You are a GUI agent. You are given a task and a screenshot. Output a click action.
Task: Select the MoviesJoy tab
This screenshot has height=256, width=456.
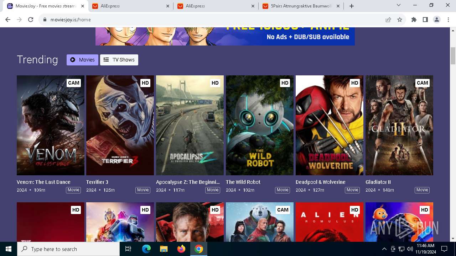[46, 6]
